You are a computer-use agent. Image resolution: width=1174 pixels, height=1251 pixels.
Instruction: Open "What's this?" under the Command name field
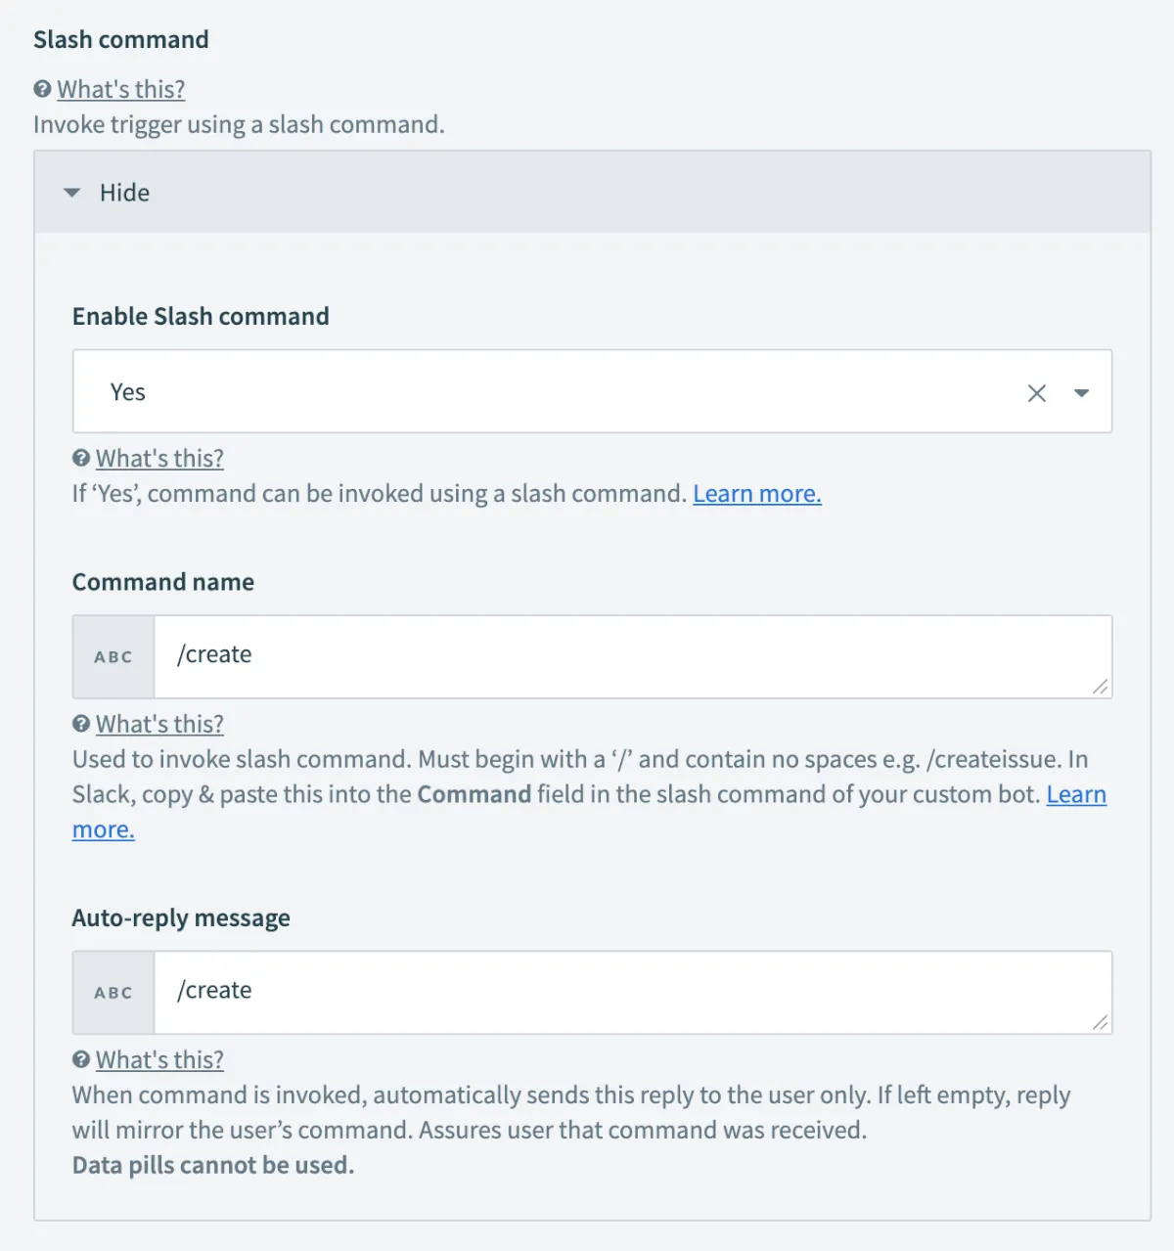pyautogui.click(x=159, y=724)
